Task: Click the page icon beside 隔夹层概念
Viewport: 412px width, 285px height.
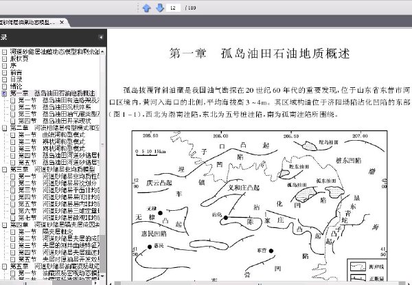Action: click(x=12, y=232)
